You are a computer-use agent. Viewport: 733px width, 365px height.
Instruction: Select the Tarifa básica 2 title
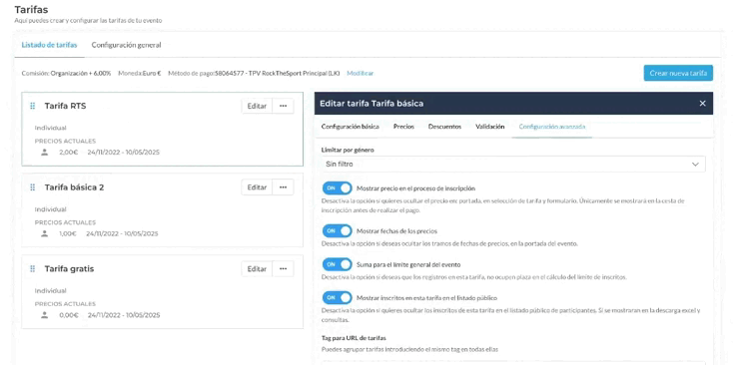click(74, 187)
